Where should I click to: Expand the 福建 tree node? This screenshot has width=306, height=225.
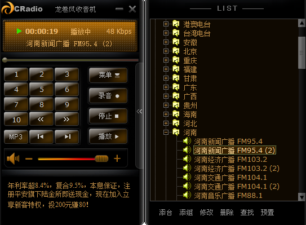tap(166, 69)
